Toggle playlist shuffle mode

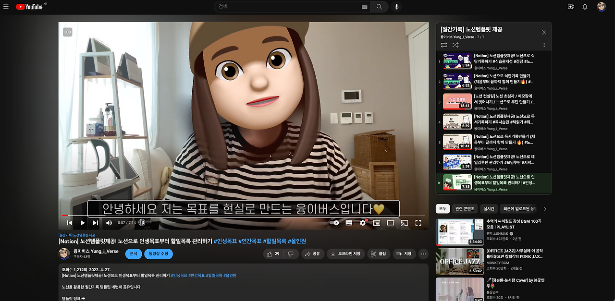(455, 45)
